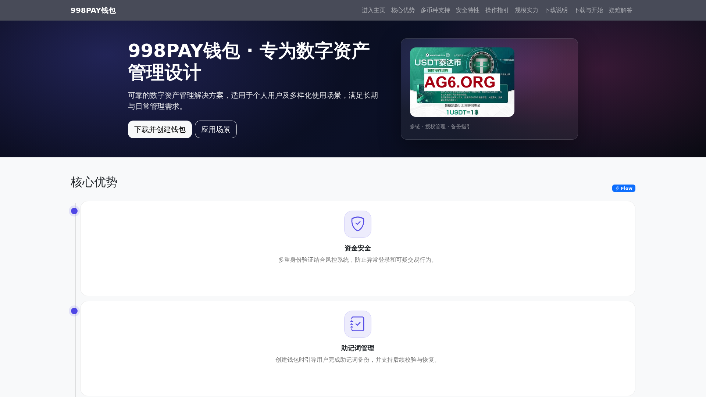This screenshot has width=706, height=397.
Task: Go to 核心优势 in navigation
Action: click(403, 10)
